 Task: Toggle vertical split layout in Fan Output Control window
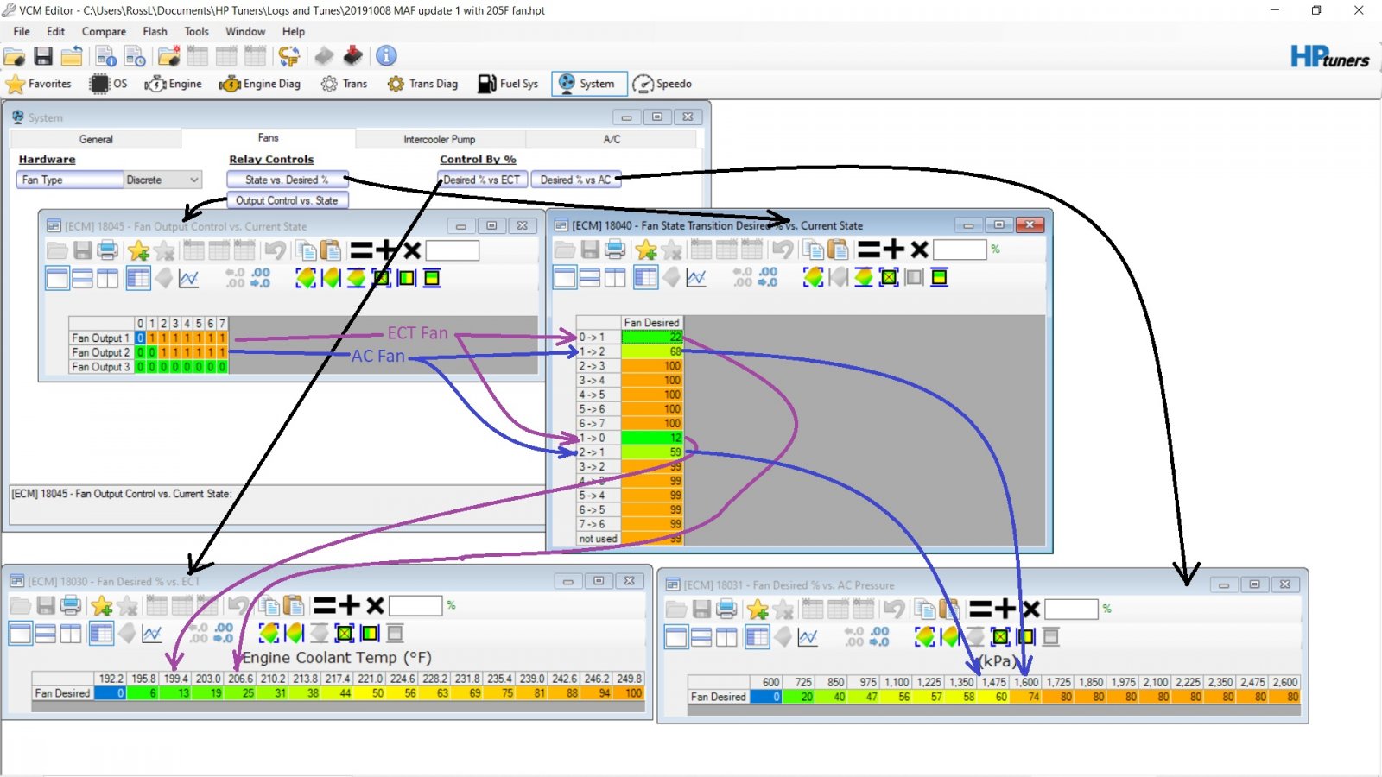click(107, 278)
